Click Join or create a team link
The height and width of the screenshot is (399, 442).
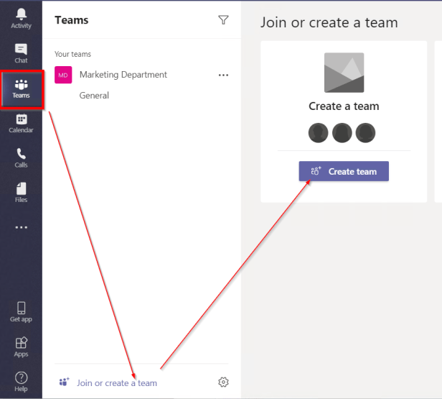point(116,383)
